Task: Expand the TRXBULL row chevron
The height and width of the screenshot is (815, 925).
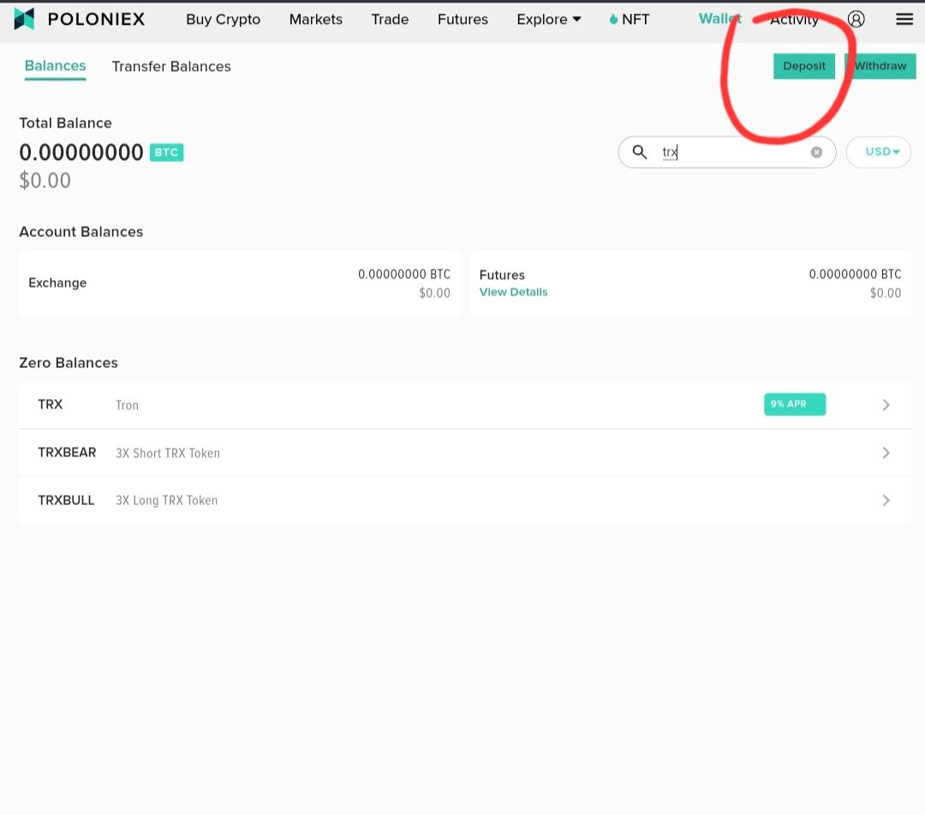Action: [886, 500]
